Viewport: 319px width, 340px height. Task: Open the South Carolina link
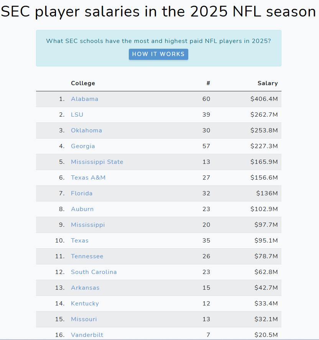(x=94, y=272)
